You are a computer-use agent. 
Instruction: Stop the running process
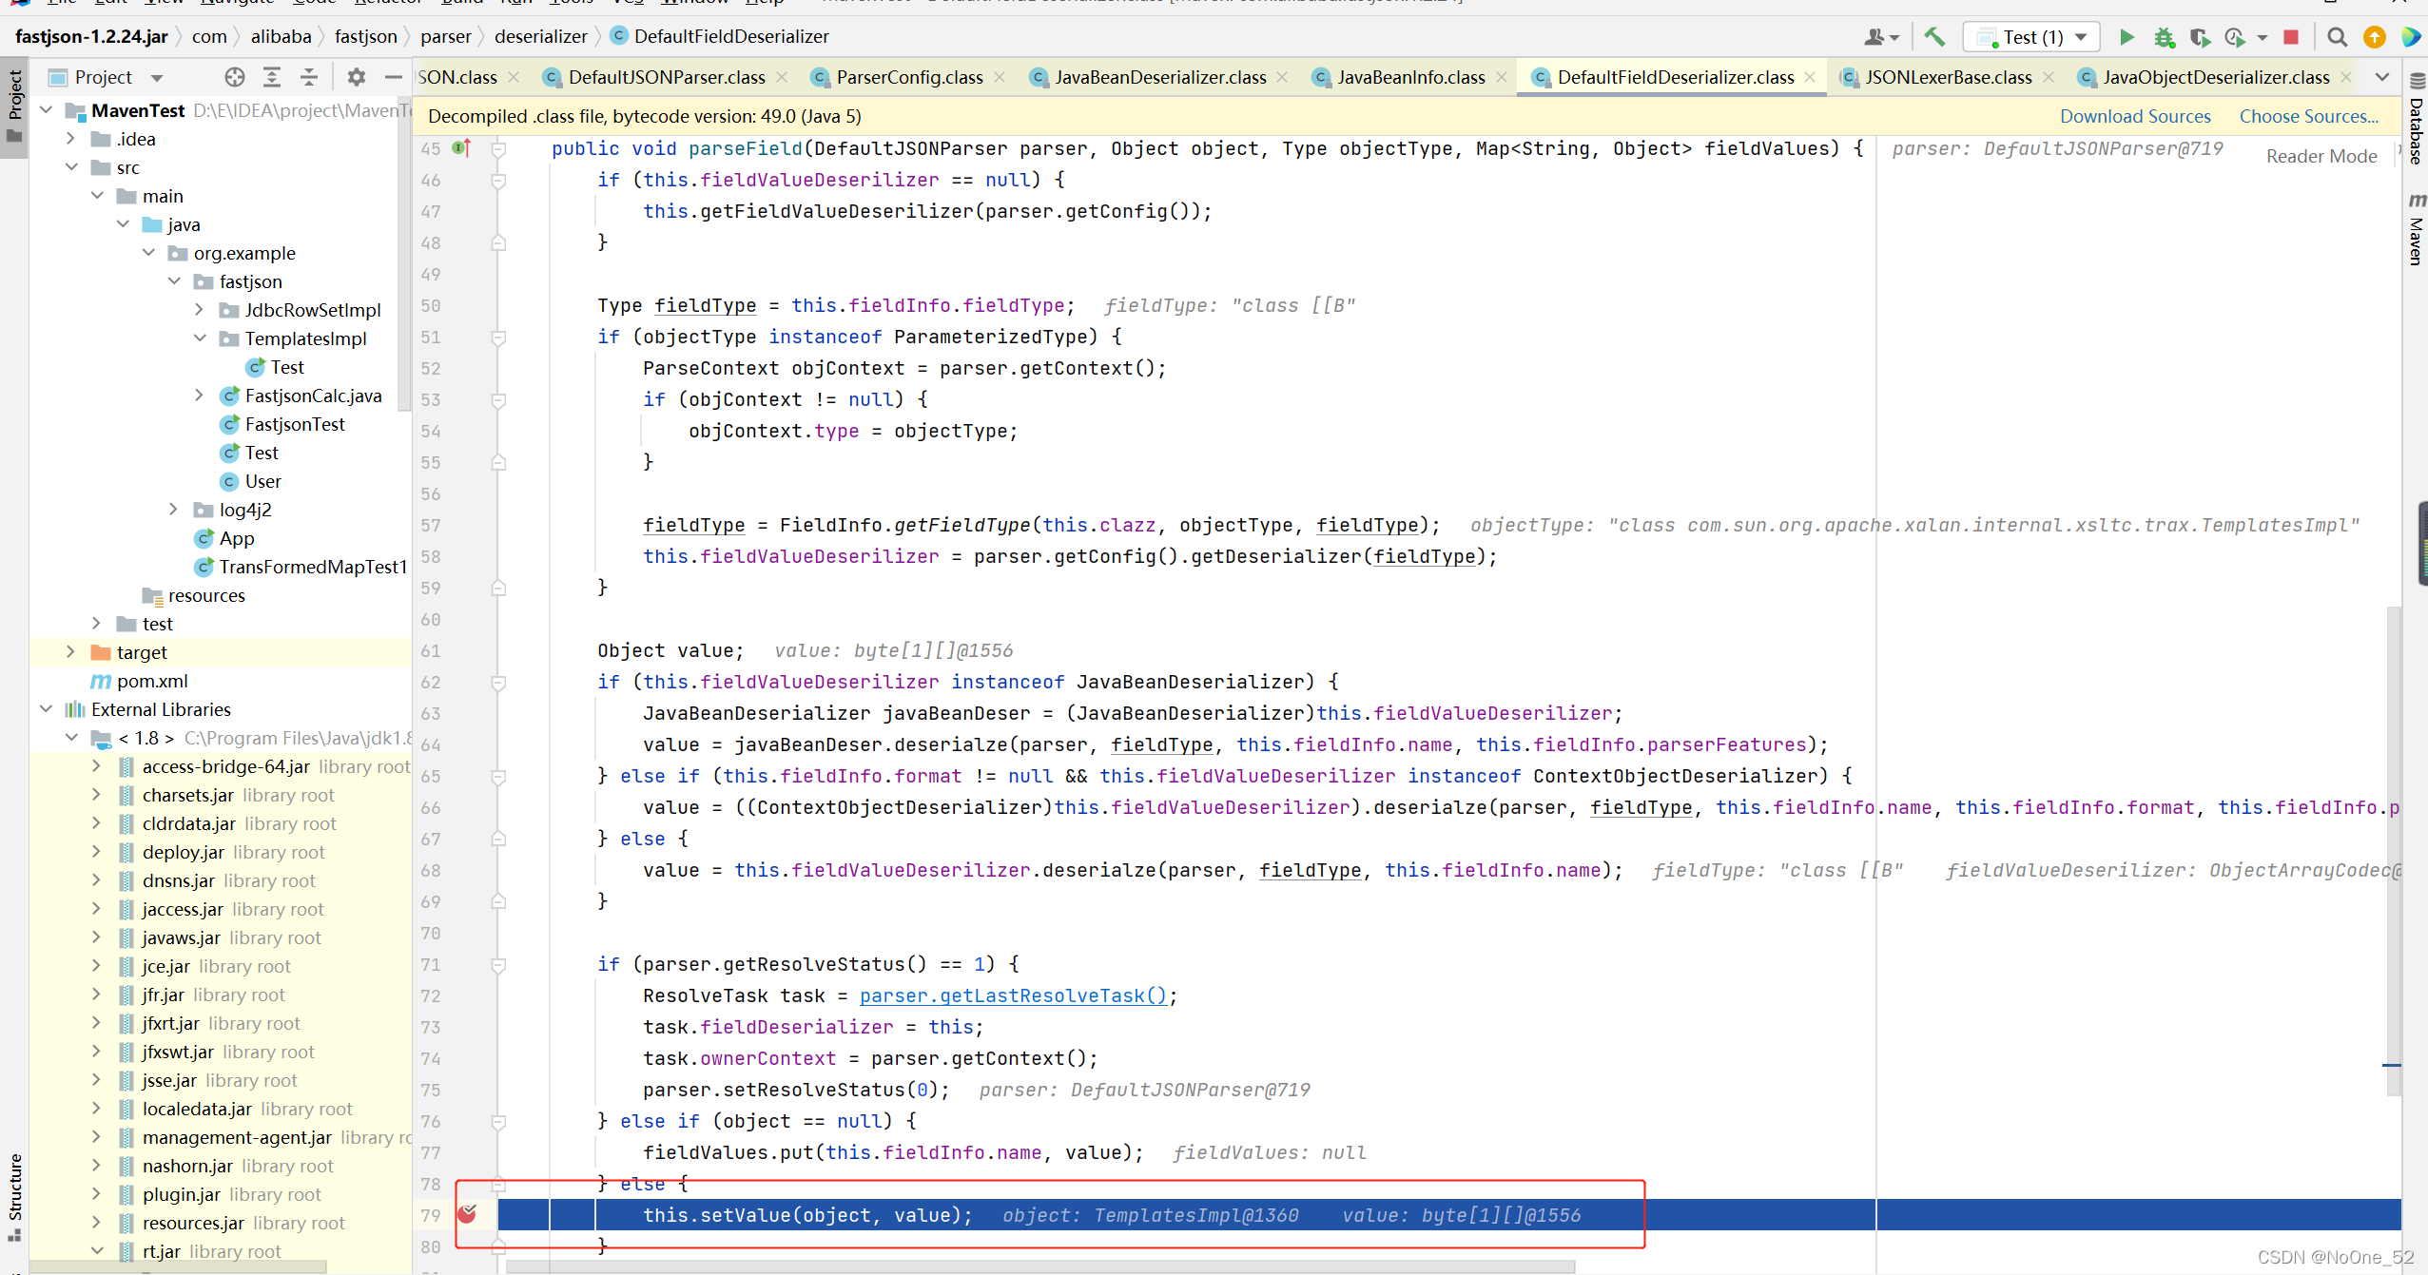2291,37
